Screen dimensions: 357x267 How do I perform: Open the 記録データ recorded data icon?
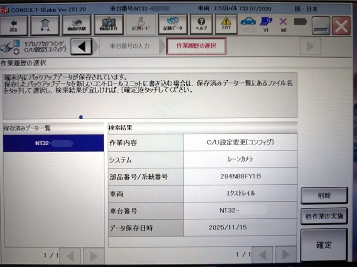[172, 25]
